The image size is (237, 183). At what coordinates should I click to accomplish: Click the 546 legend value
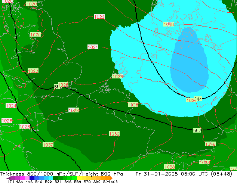pos(68,182)
